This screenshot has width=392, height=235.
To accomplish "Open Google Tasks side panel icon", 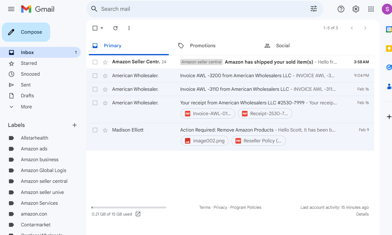I will tap(389, 67).
